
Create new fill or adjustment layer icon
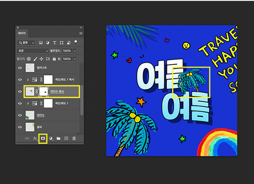[51, 138]
